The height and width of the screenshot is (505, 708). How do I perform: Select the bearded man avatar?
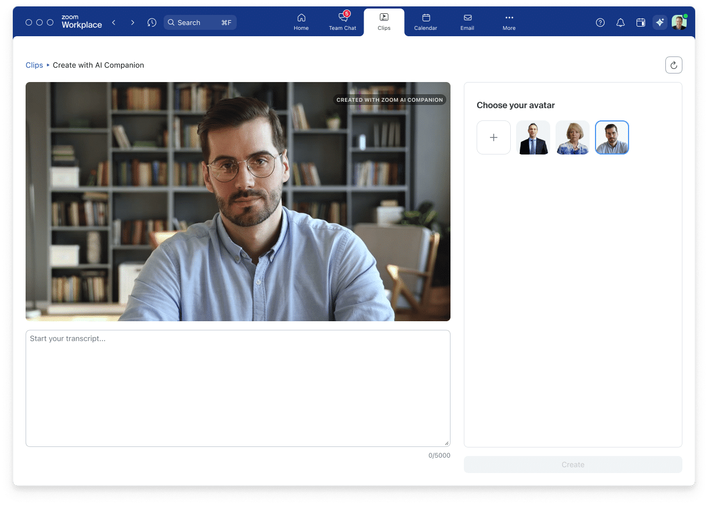coord(612,137)
